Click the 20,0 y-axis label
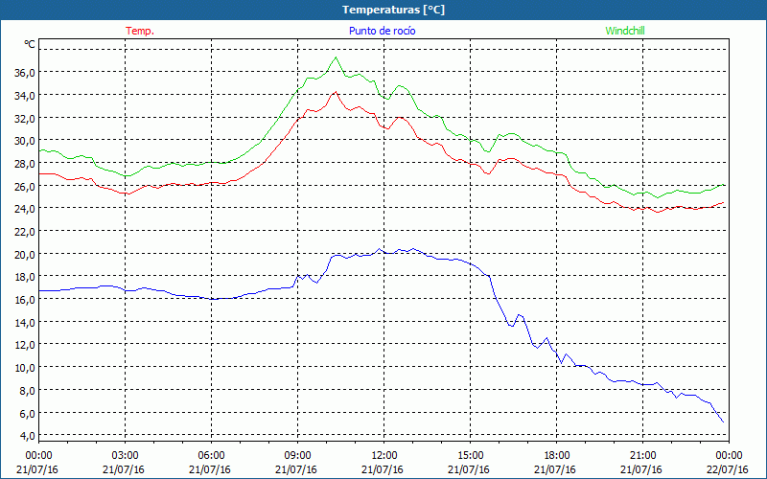Image resolution: width=767 pixels, height=479 pixels. pos(25,255)
